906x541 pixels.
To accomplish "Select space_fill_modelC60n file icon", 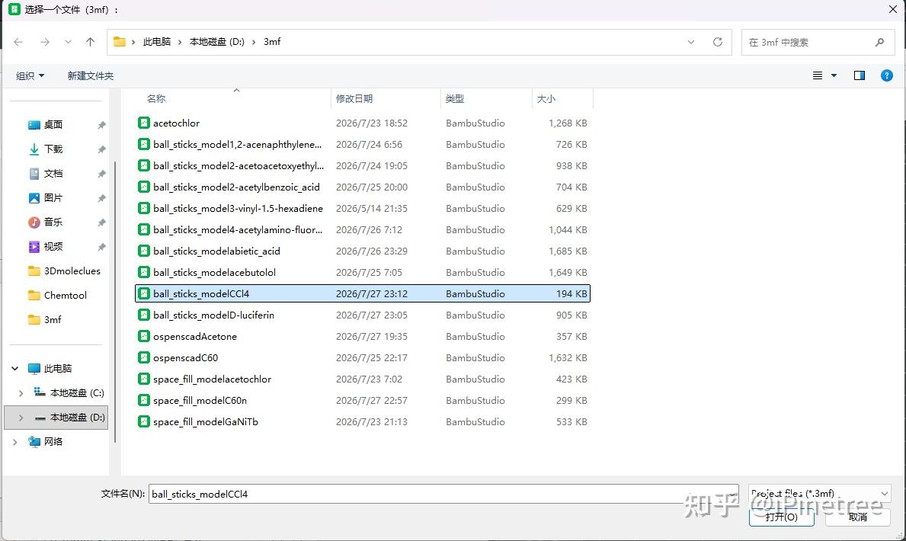I will click(x=144, y=401).
